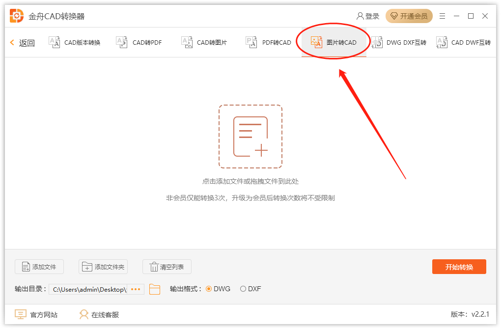
Task: Switch to CAD版本转换 tab
Action: pos(75,43)
